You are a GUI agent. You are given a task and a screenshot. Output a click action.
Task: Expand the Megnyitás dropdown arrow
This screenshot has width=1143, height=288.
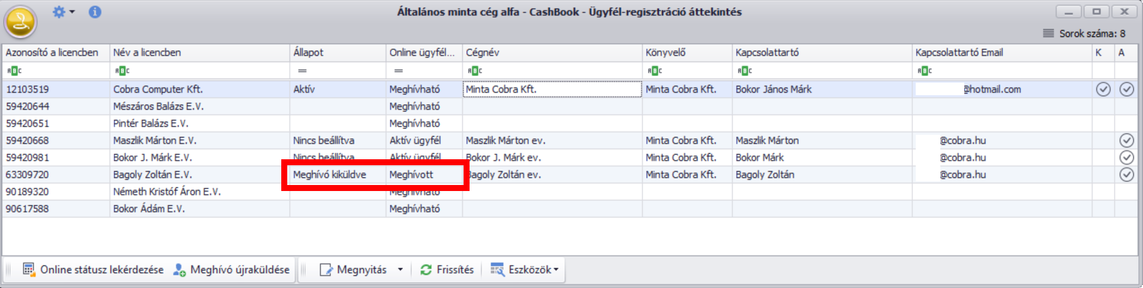(400, 270)
